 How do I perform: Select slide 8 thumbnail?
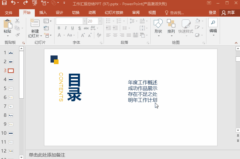[x=11, y=115]
